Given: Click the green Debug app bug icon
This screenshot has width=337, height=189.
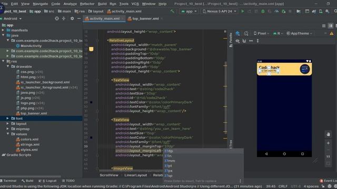Looking at the screenshot, I should click(263, 11).
